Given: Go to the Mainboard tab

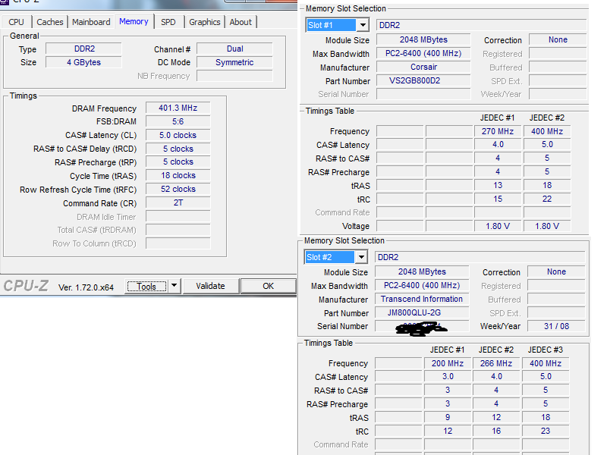Looking at the screenshot, I should coord(91,22).
